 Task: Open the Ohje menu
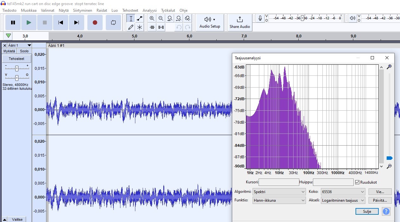[x=183, y=10]
